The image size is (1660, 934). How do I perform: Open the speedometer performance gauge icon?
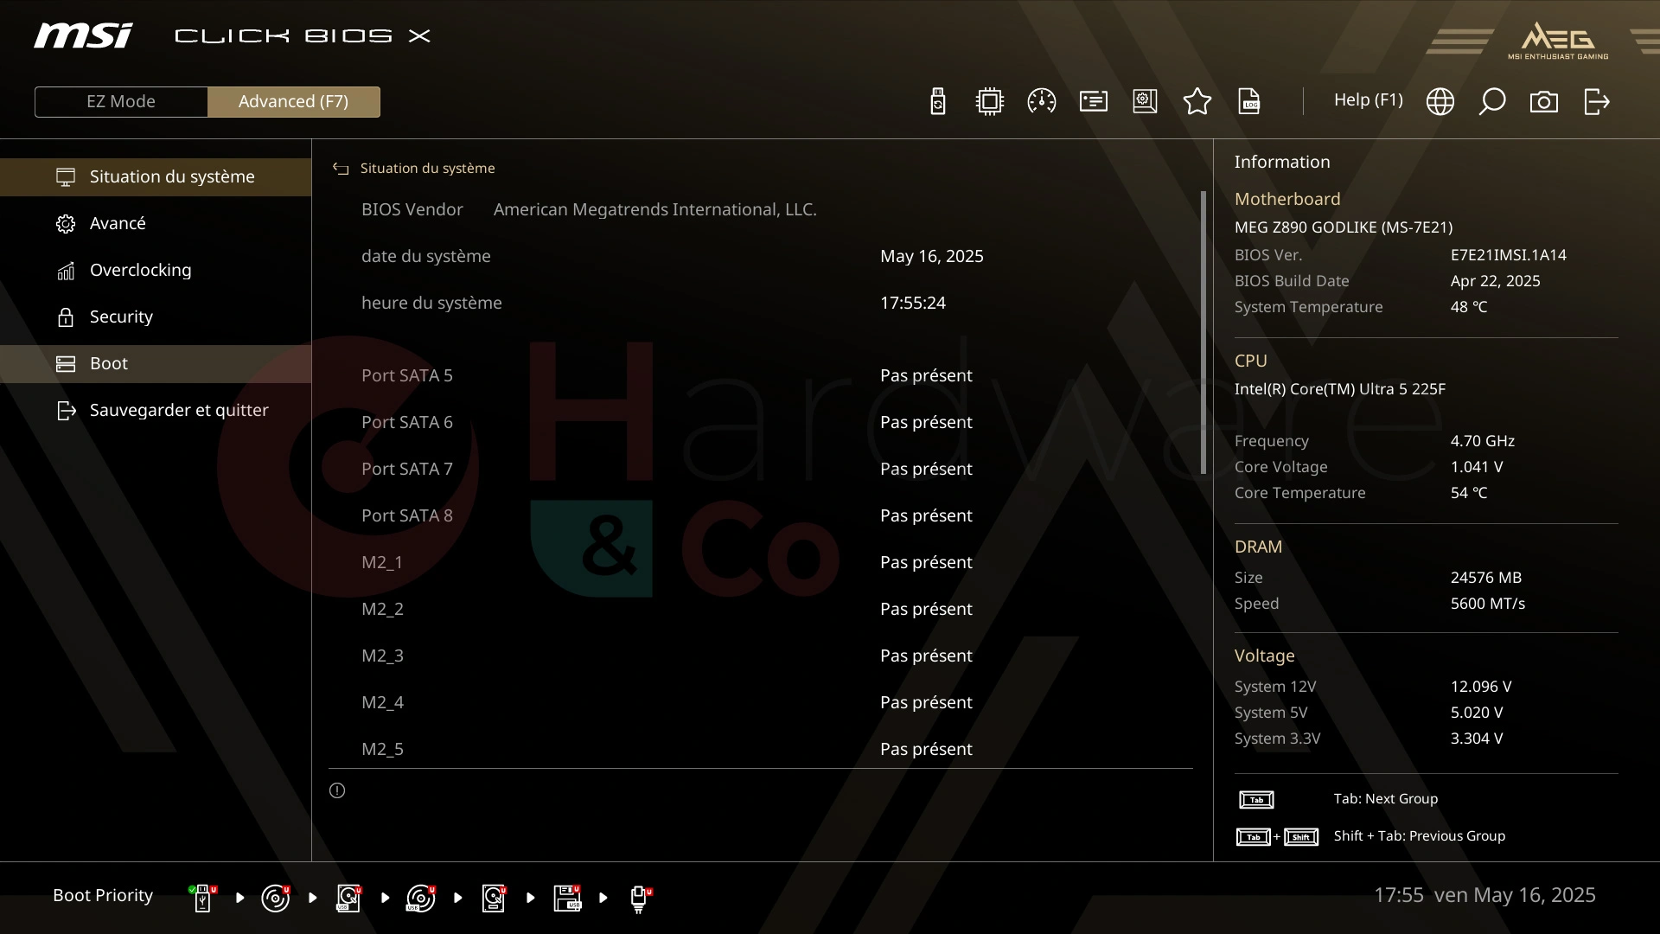point(1042,101)
